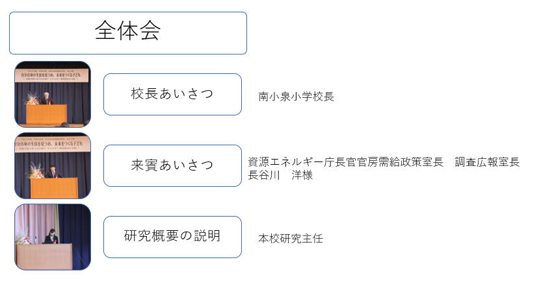This screenshot has width=539, height=286.
Task: Open the research overview photo with pink curtain
Action: (x=53, y=237)
